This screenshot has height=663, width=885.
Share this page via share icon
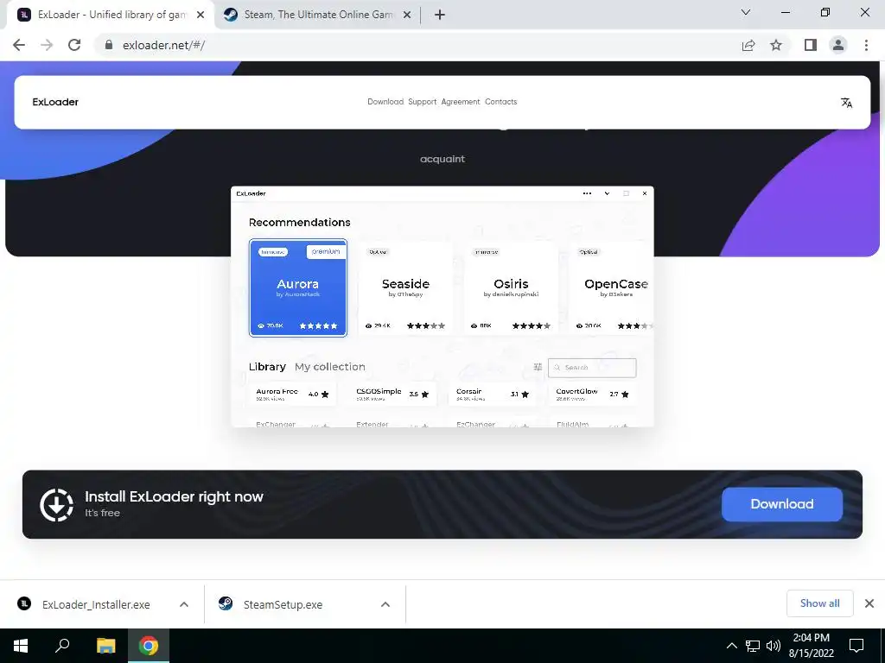coord(748,45)
